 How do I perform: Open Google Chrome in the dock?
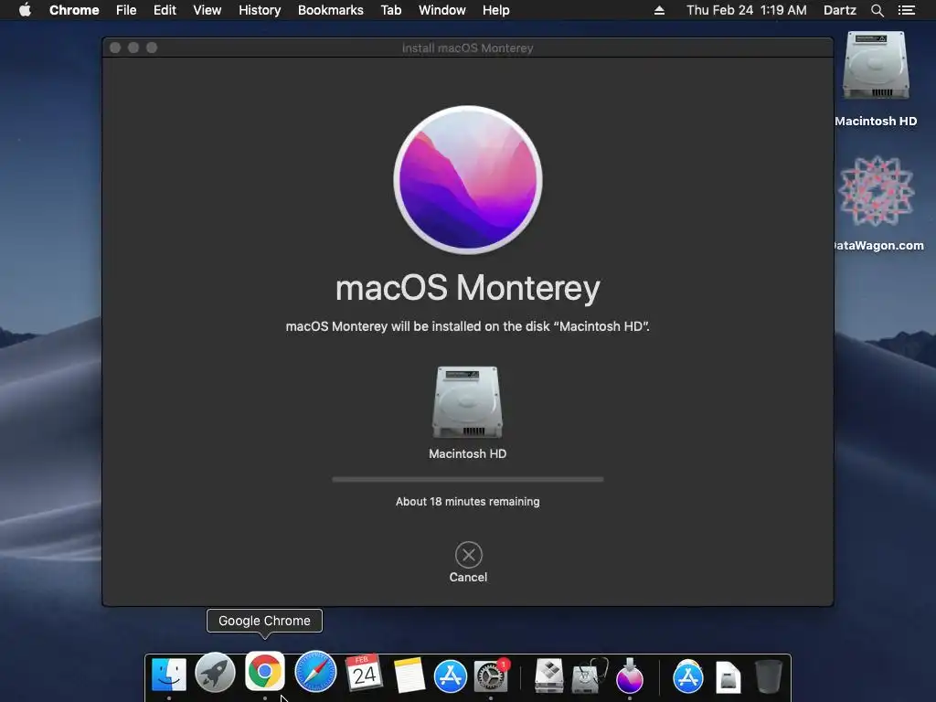pos(264,671)
